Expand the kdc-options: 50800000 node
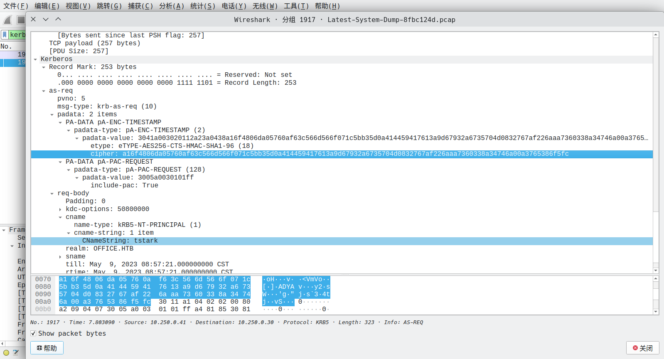The height and width of the screenshot is (359, 664). pyautogui.click(x=61, y=209)
